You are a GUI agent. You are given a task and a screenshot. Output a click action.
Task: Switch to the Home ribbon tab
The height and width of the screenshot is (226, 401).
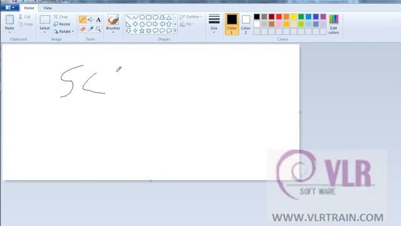(29, 8)
